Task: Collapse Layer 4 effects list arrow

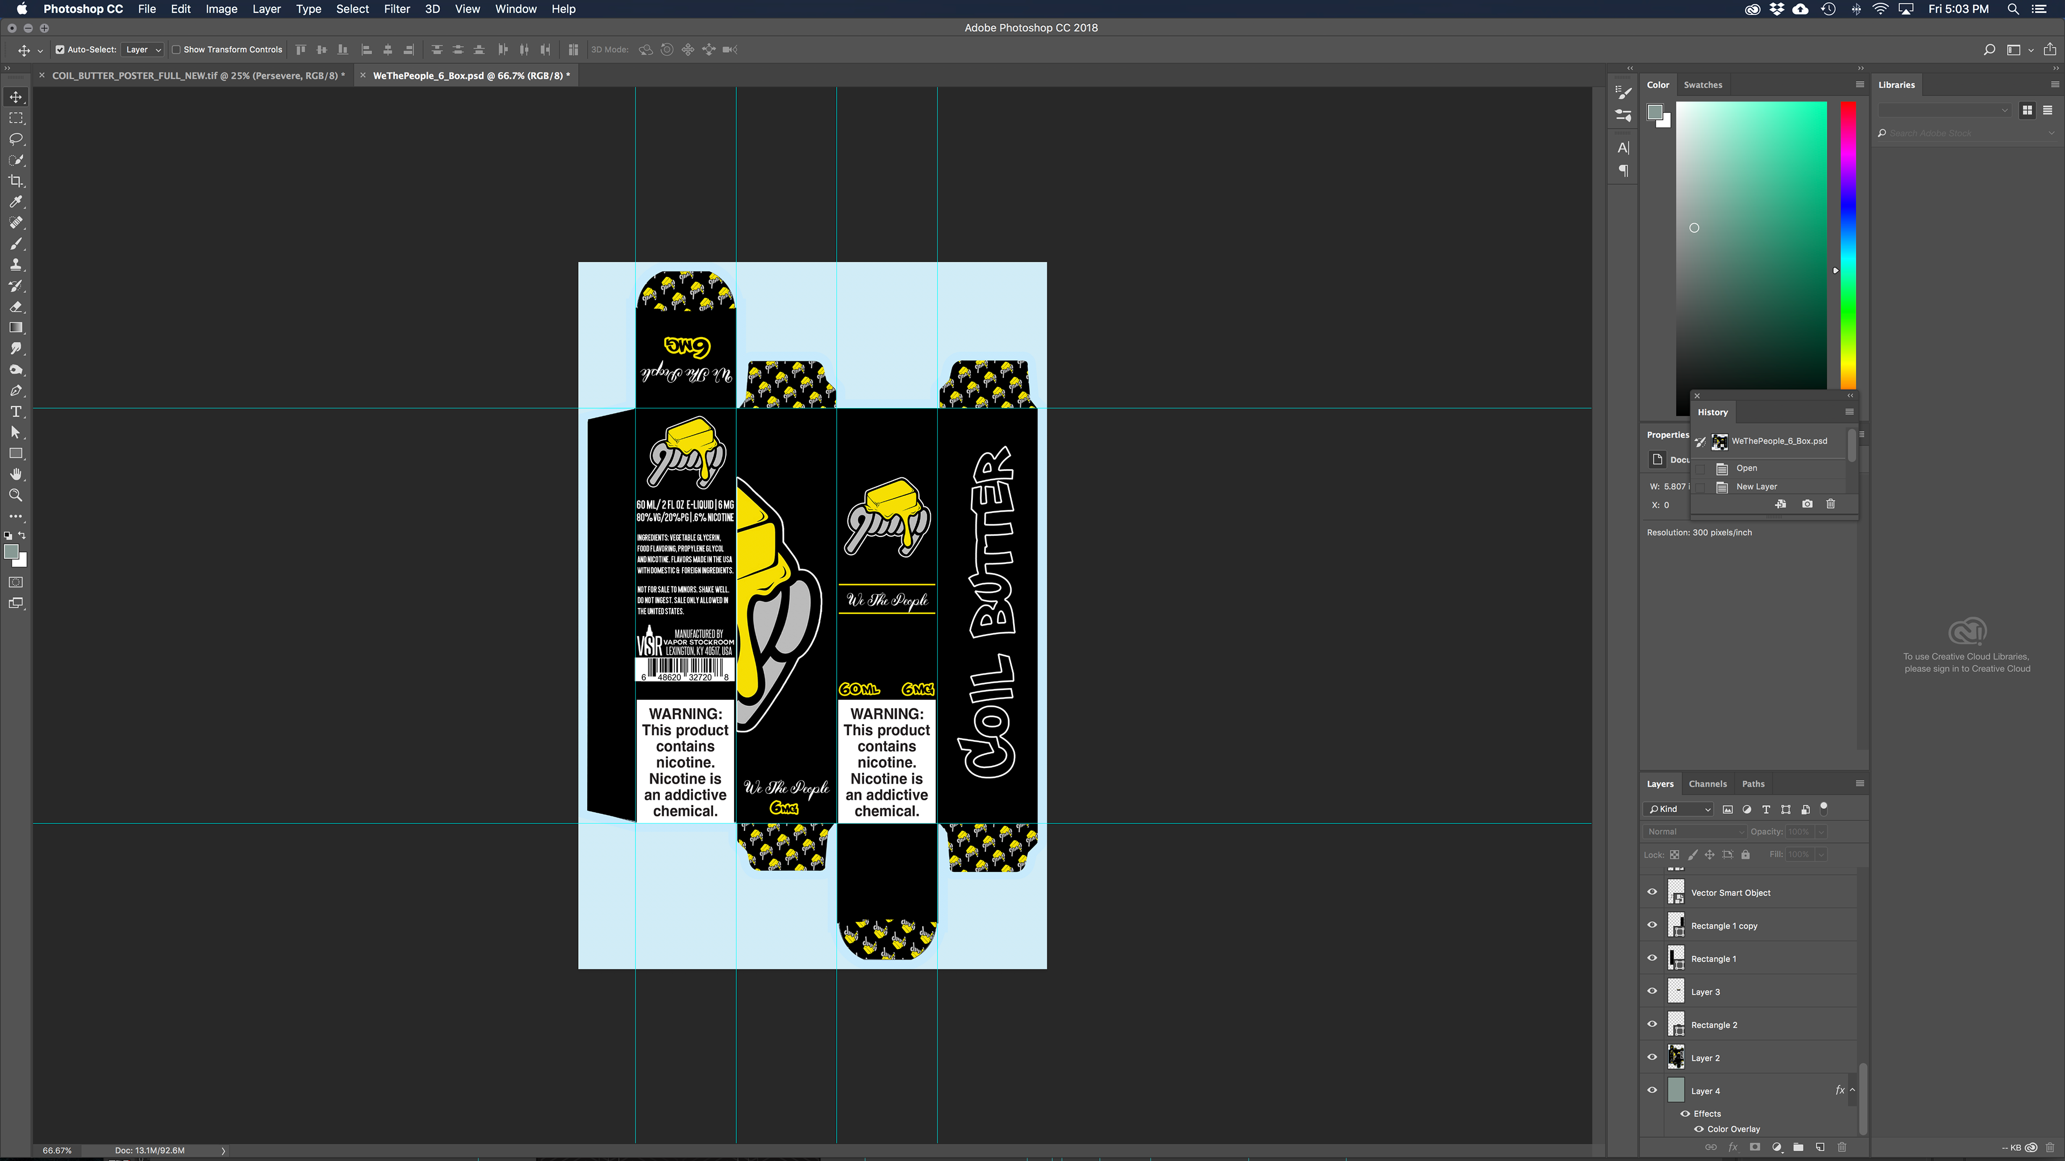Action: pos(1852,1091)
